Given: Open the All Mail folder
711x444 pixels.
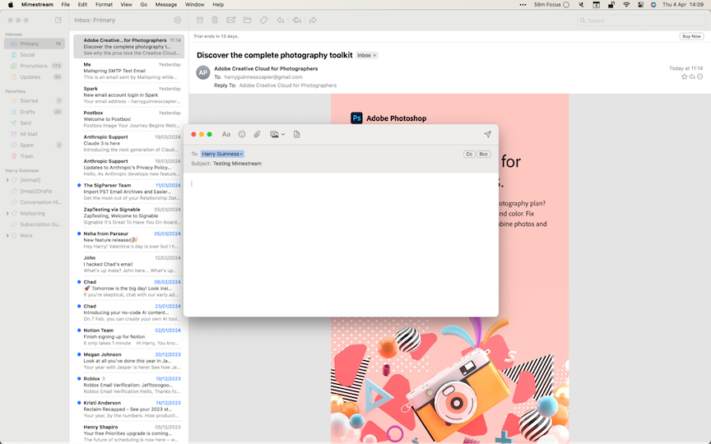Looking at the screenshot, I should coord(35,134).
